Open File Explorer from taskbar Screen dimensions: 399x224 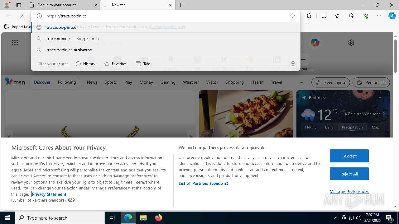[143, 218]
